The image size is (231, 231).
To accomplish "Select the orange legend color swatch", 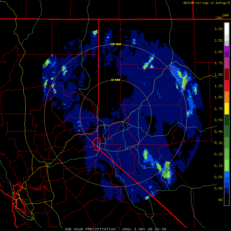I will (227, 97).
